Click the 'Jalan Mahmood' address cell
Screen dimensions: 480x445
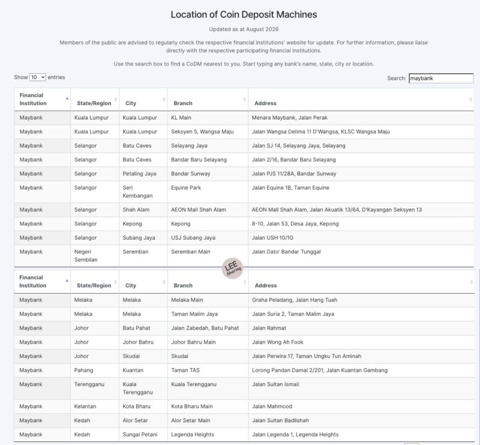pyautogui.click(x=362, y=407)
